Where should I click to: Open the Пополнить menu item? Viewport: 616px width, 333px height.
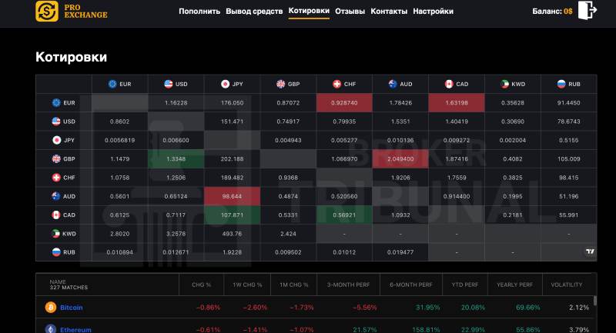[199, 12]
